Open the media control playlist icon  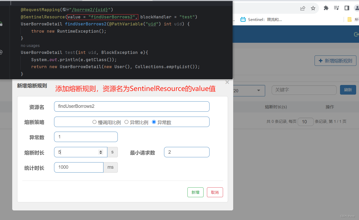336,8
